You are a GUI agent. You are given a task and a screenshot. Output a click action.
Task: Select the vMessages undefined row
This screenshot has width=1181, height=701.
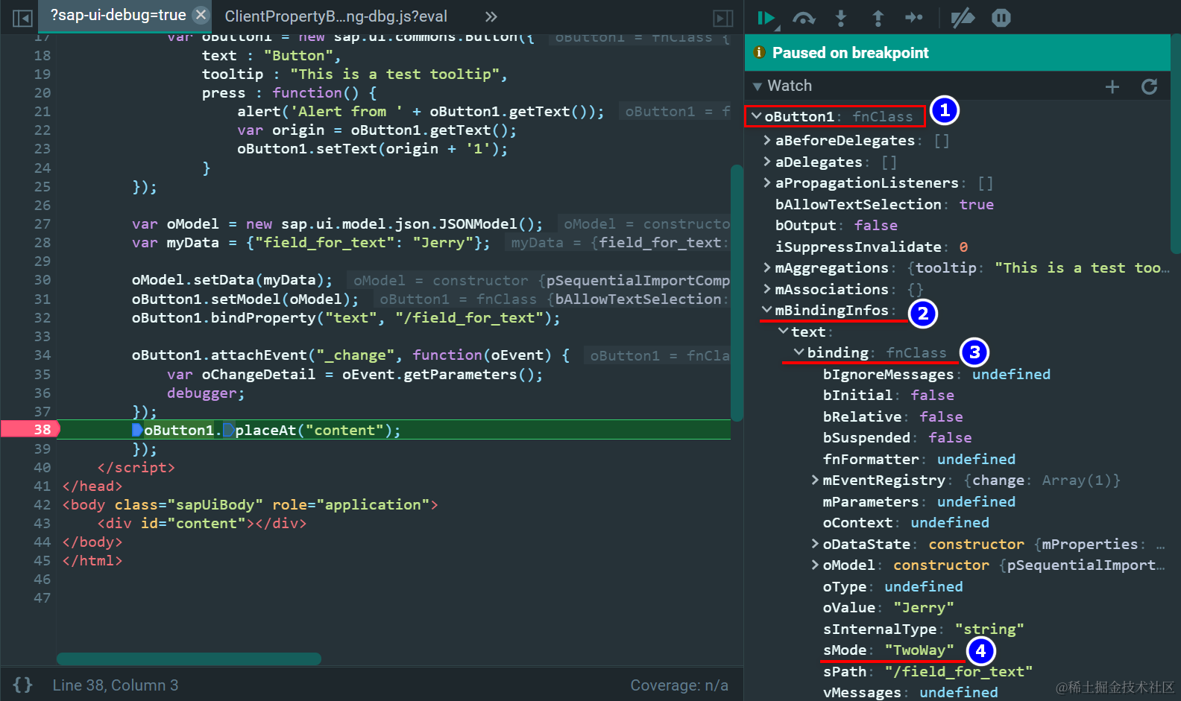point(910,692)
